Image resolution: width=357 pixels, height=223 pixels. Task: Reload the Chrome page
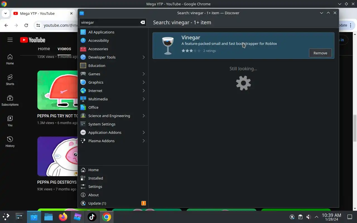tap(26, 25)
